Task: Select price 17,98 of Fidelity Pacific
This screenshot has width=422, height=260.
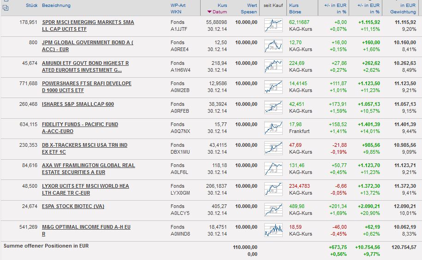Action: point(295,124)
